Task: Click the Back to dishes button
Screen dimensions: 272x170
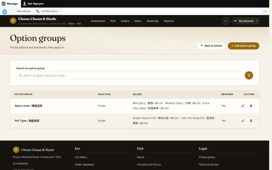Action: pyautogui.click(x=211, y=46)
